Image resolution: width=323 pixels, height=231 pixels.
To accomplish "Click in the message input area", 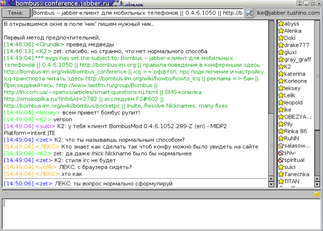I will (161, 214).
